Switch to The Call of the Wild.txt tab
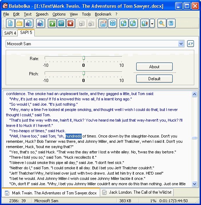The width and height of the screenshot is (201, 205). point(137,192)
